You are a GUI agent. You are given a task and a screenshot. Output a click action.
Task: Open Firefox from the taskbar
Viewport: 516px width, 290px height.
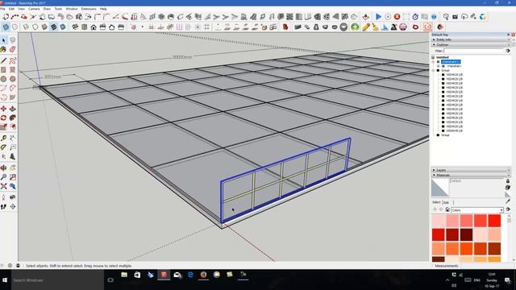203,275
